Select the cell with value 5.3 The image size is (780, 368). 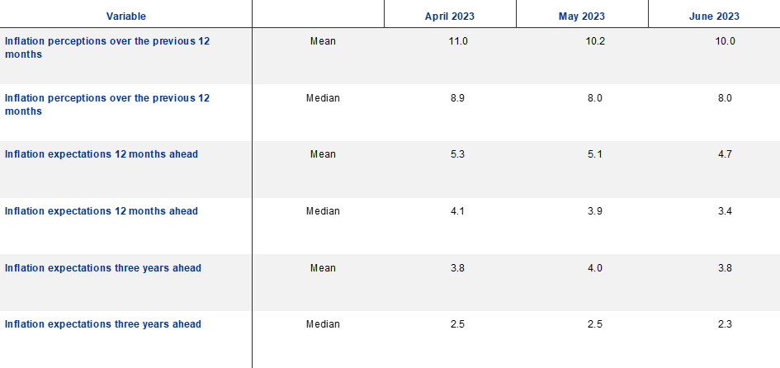(457, 154)
